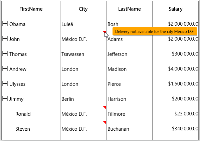Sort by the FirstName column header
The image size is (200, 141).
[31, 9]
